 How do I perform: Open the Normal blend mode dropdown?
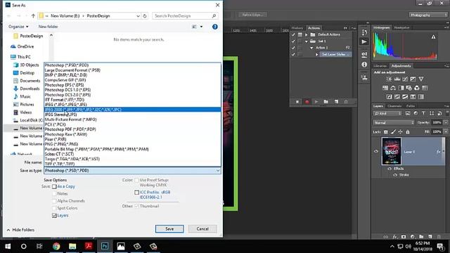(394, 122)
